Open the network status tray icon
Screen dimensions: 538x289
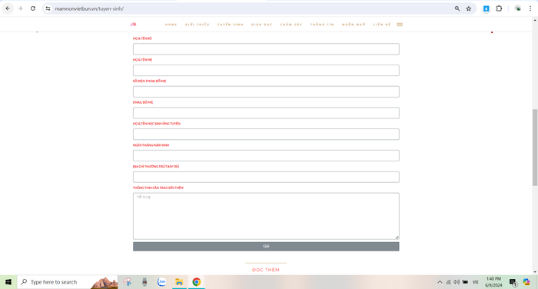tap(448, 282)
